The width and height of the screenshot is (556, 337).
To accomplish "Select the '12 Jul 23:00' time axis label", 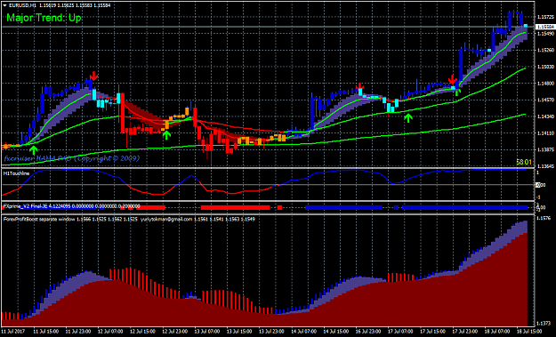I will (175, 332).
